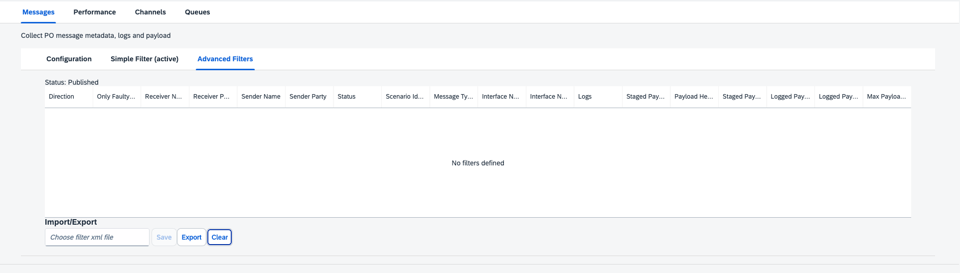Select the Scenario Id column header
Screen dimensions: 960x273
pos(405,97)
